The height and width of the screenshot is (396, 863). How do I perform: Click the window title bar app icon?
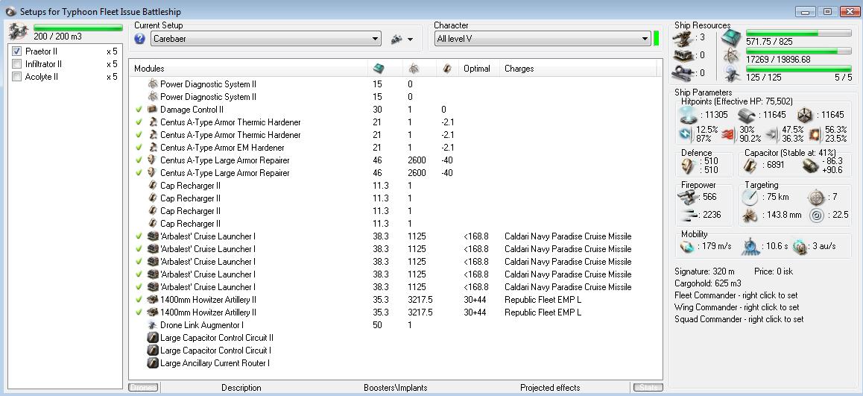(x=10, y=12)
